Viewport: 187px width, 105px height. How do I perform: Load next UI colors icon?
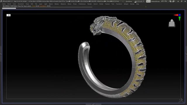[x=174, y=1]
